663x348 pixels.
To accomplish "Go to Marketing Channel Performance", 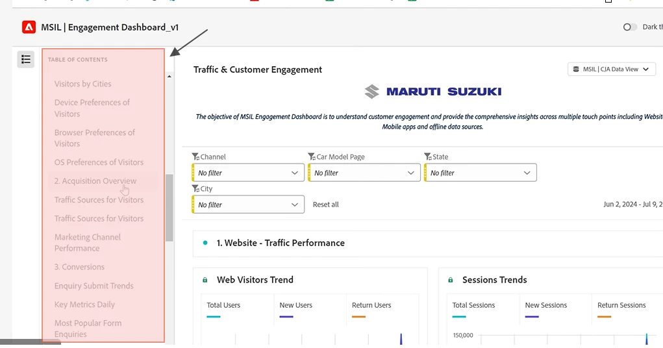I will (x=88, y=243).
